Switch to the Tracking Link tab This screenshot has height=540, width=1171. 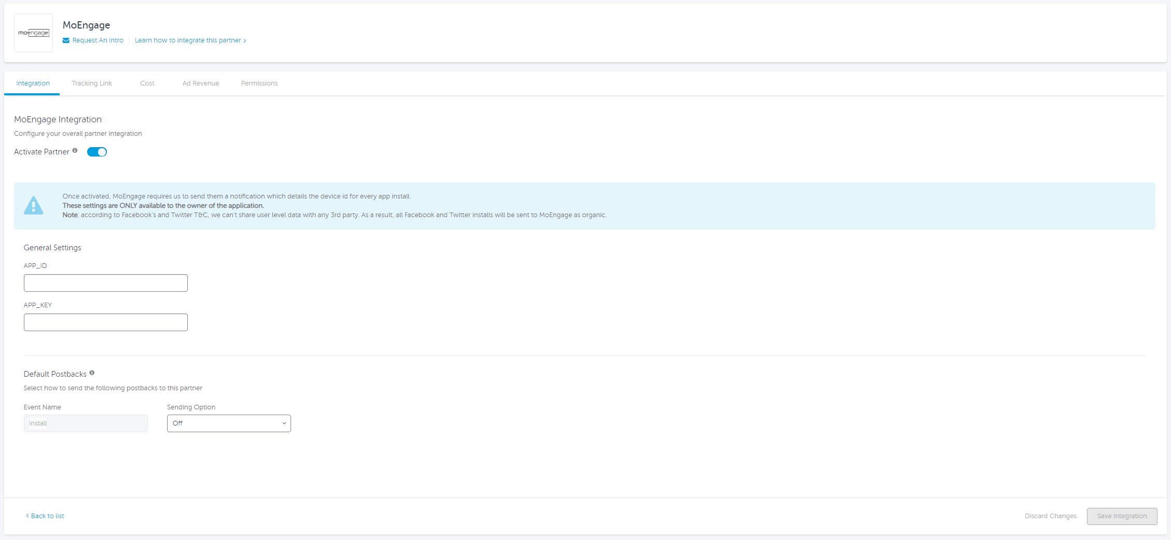(x=92, y=83)
